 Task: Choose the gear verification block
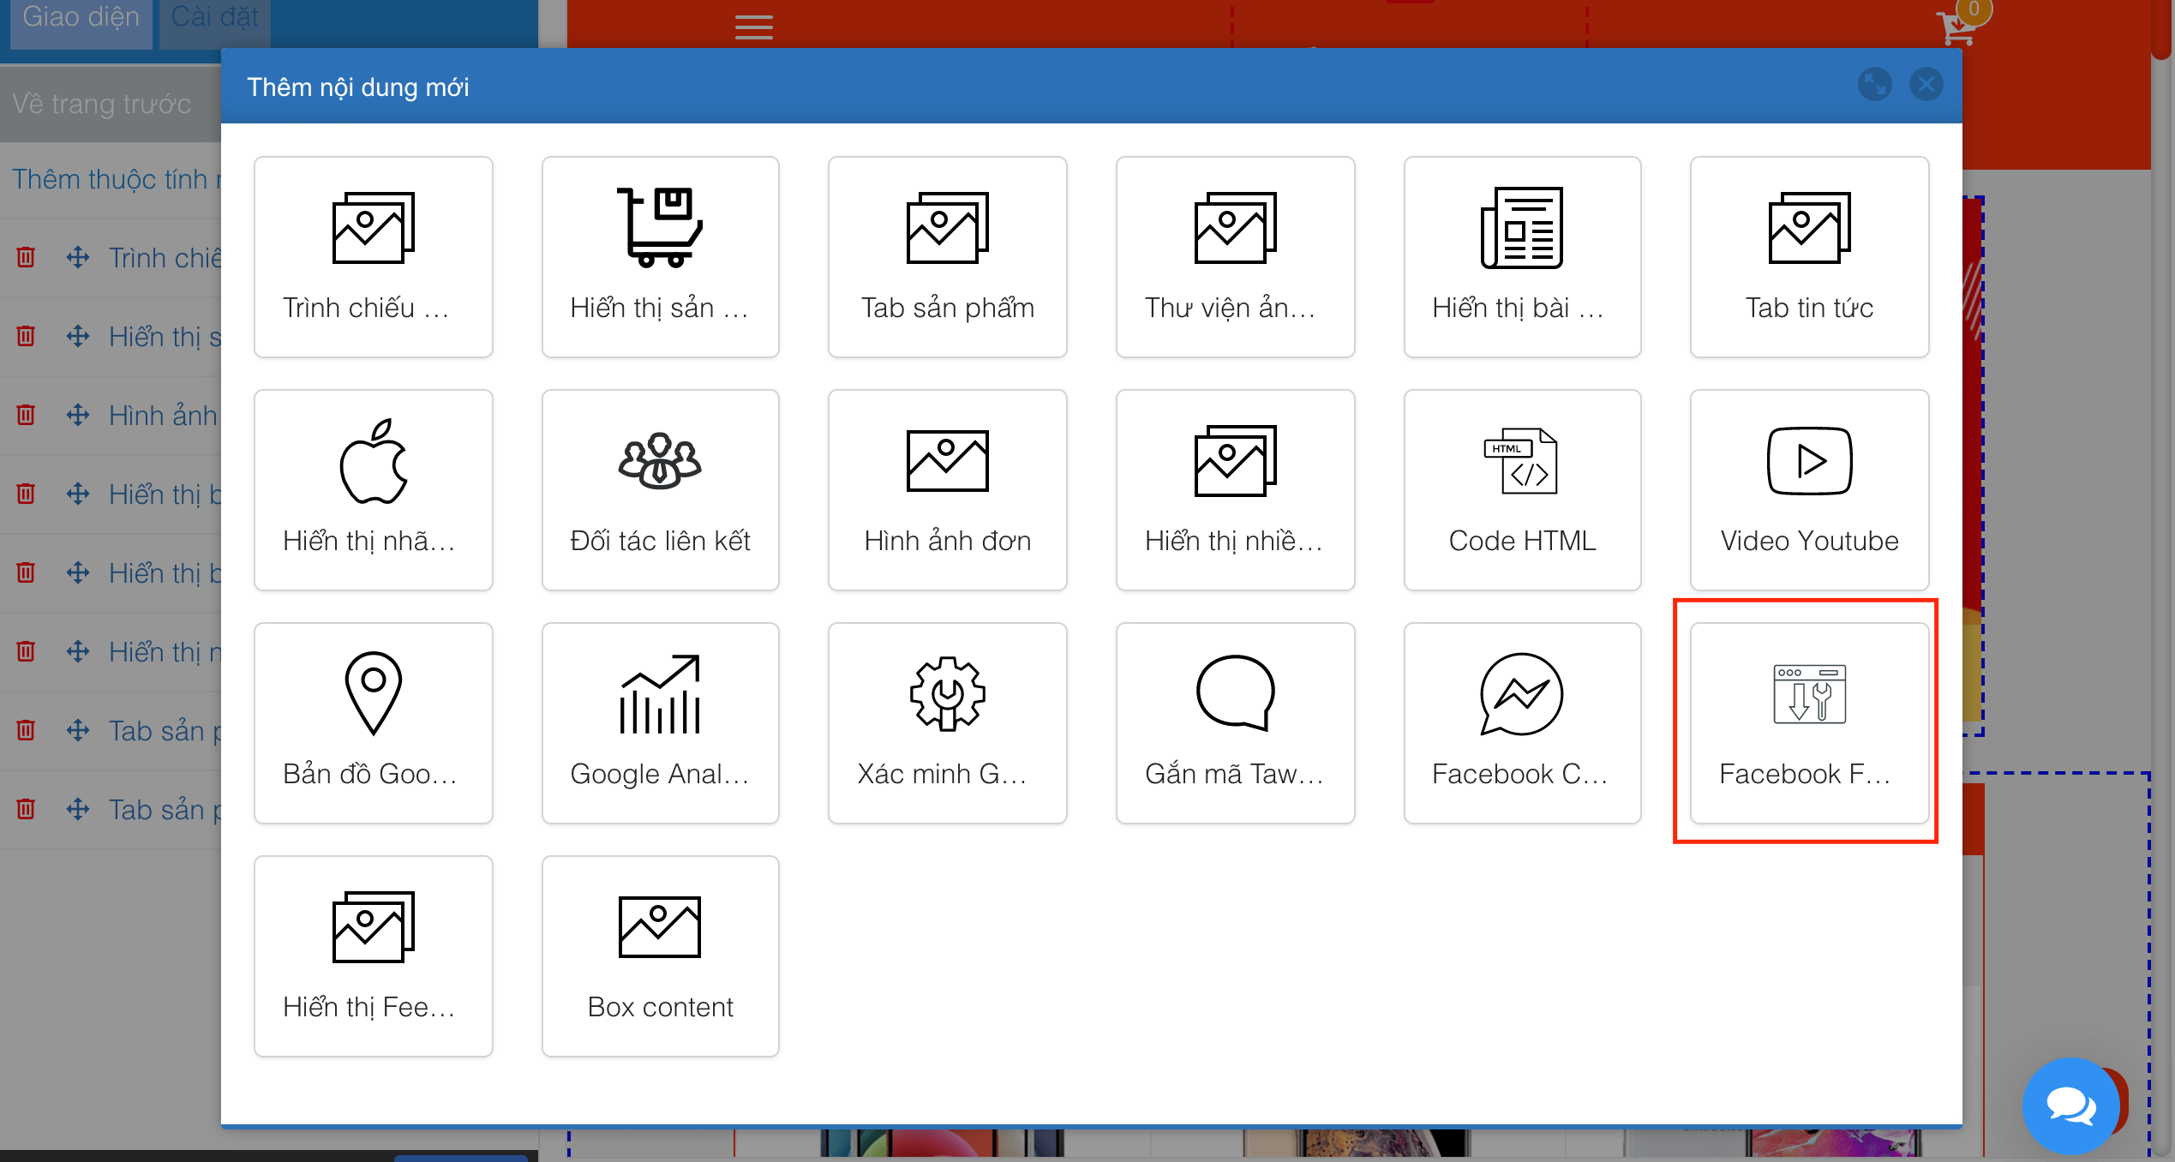(x=947, y=723)
